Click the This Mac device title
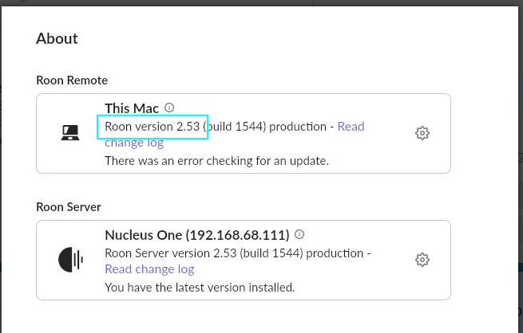This screenshot has height=333, width=523. click(132, 108)
